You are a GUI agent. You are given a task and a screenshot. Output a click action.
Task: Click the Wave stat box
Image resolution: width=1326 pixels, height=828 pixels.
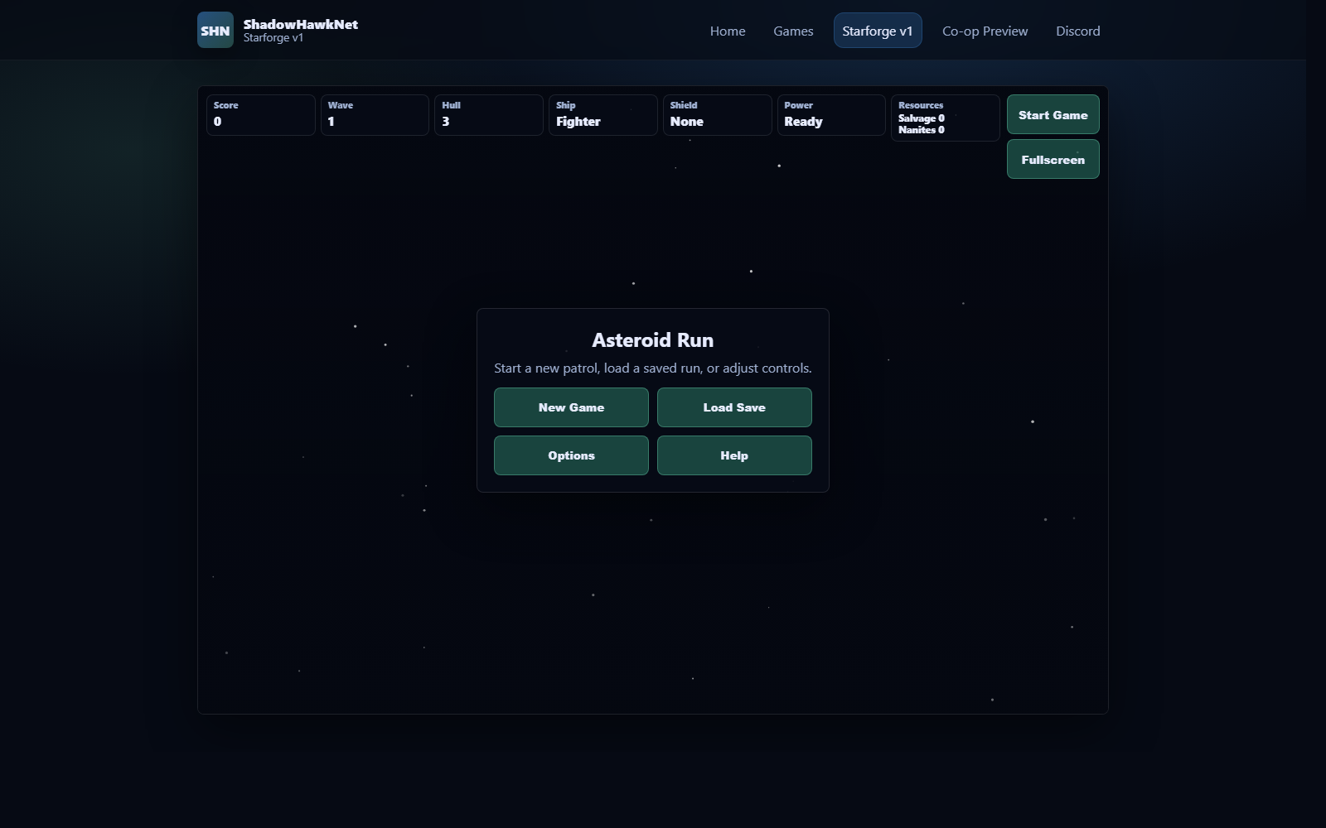(375, 115)
